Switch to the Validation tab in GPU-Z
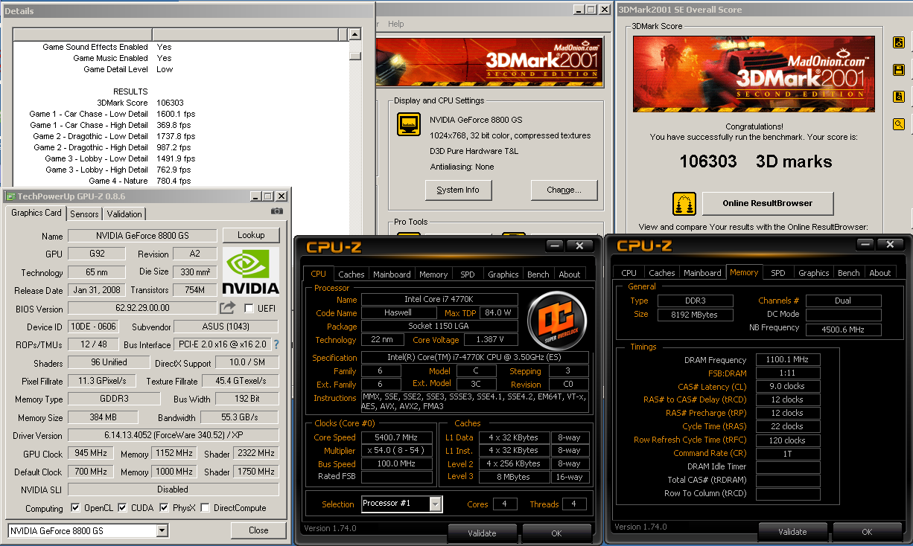Screen dimensions: 913x546 (x=124, y=213)
